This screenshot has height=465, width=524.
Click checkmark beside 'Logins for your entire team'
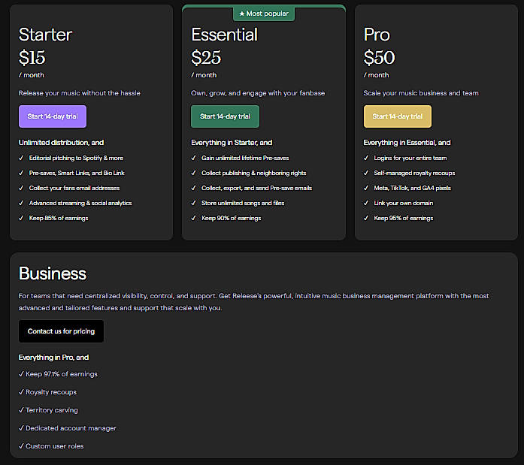(366, 158)
